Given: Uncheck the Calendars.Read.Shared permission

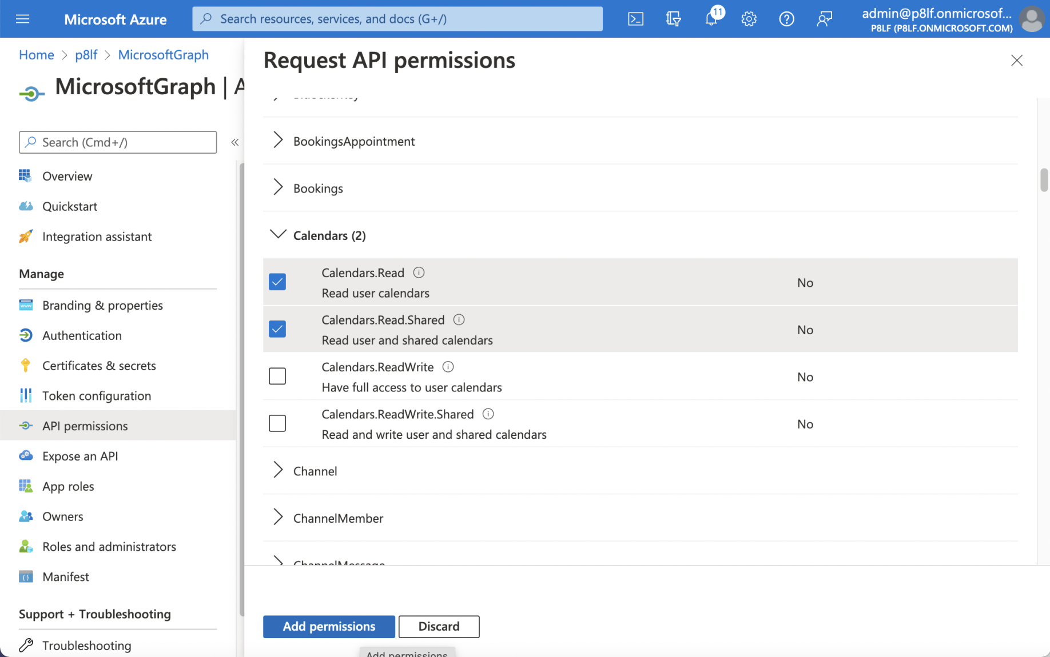Looking at the screenshot, I should tap(277, 329).
